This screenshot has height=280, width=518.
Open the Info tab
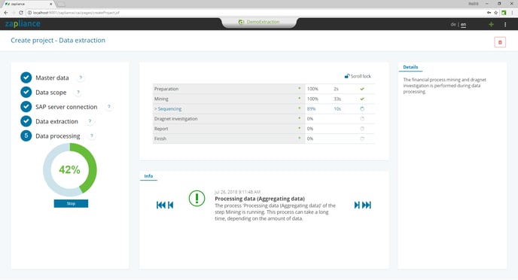click(x=148, y=176)
